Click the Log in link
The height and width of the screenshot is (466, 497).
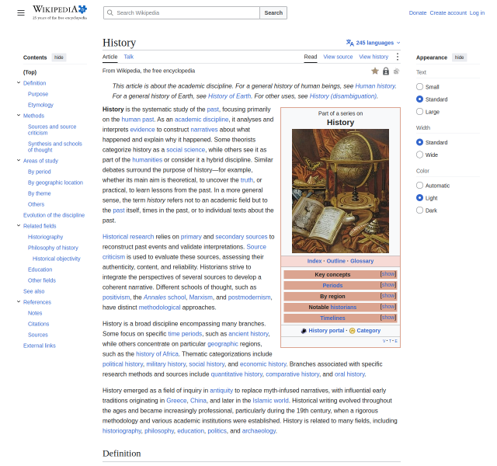tap(477, 12)
